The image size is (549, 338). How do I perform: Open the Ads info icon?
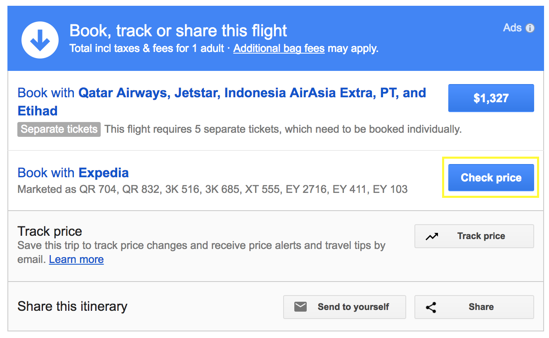coord(530,28)
